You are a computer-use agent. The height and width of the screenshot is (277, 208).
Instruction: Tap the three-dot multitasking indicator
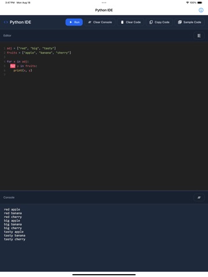[104, 3]
